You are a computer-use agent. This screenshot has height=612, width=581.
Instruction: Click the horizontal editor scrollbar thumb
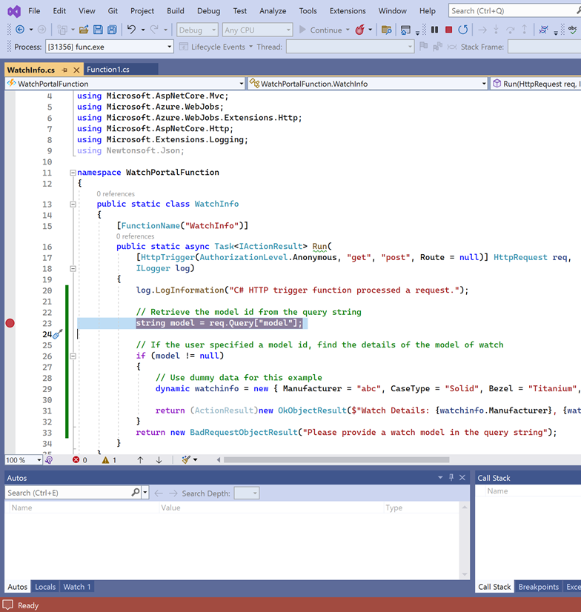[336, 460]
